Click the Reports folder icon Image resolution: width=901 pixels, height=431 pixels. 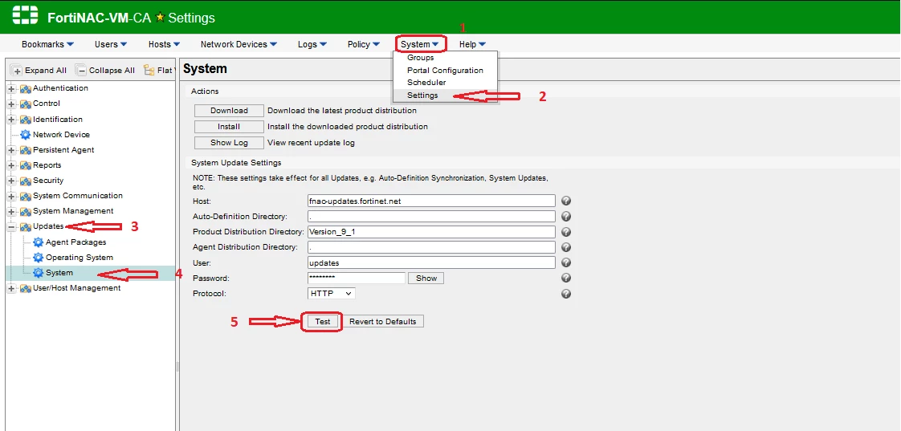25,165
